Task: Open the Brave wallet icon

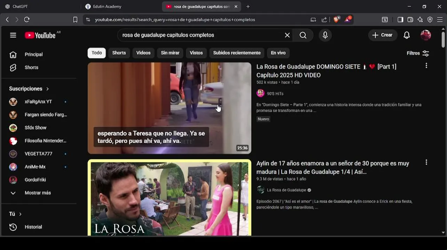Action: (410, 19)
